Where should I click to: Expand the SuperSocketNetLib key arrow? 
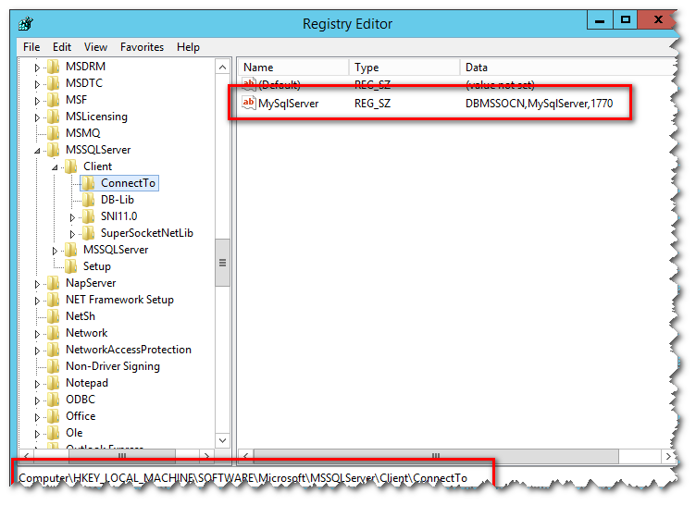click(72, 234)
